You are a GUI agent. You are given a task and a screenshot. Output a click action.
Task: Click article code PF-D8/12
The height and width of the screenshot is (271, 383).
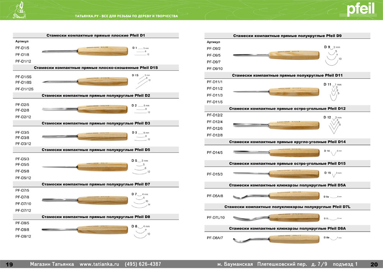tap(23, 236)
